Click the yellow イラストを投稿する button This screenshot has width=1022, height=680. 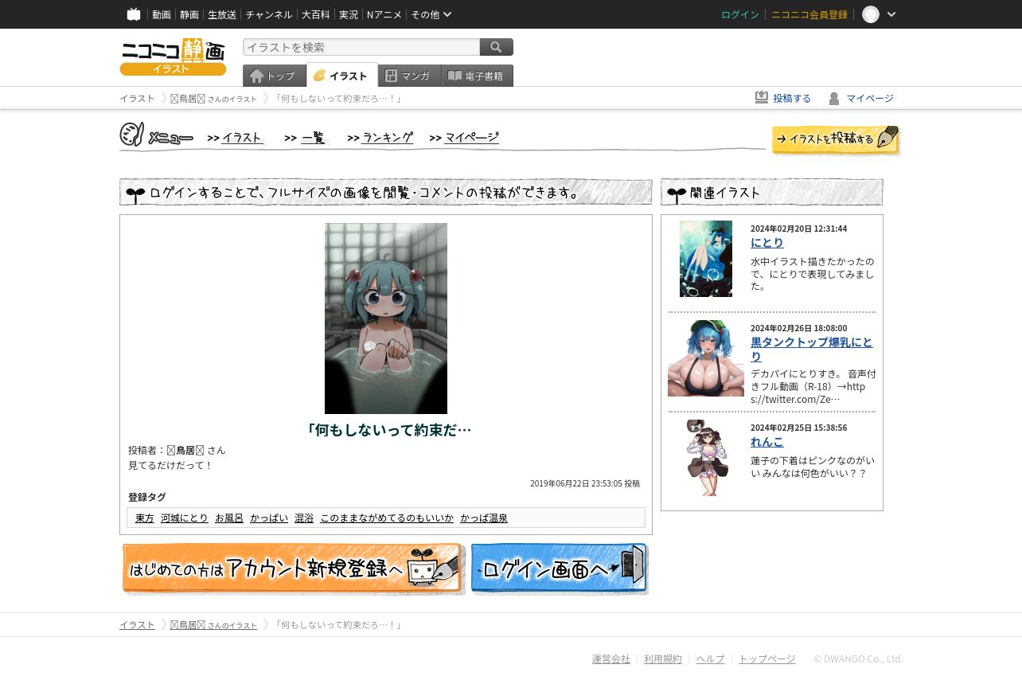pyautogui.click(x=836, y=139)
